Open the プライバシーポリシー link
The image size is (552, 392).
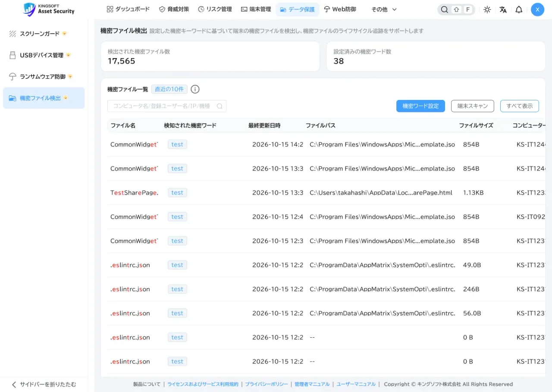267,384
